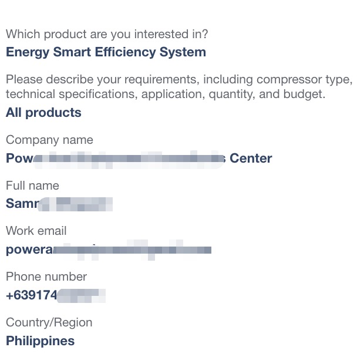This screenshot has height=364, width=364.
Task: Click the 'Phone number' field label
Action: (46, 277)
